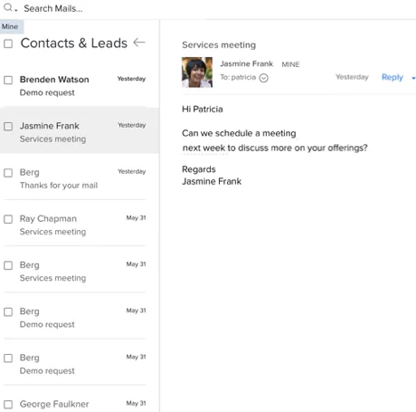Select Jasmine Frank's Services meeting list item

tap(80, 130)
